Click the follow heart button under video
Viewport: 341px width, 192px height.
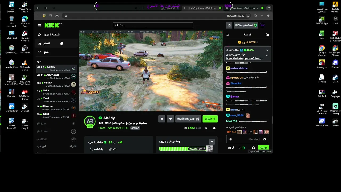[x=170, y=119]
